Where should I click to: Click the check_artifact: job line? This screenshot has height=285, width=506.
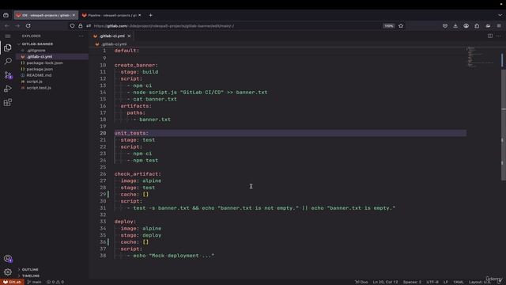[138, 174]
